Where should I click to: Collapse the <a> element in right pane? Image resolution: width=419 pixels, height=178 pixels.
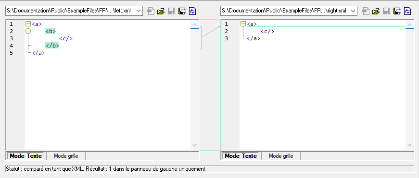[x=243, y=24]
